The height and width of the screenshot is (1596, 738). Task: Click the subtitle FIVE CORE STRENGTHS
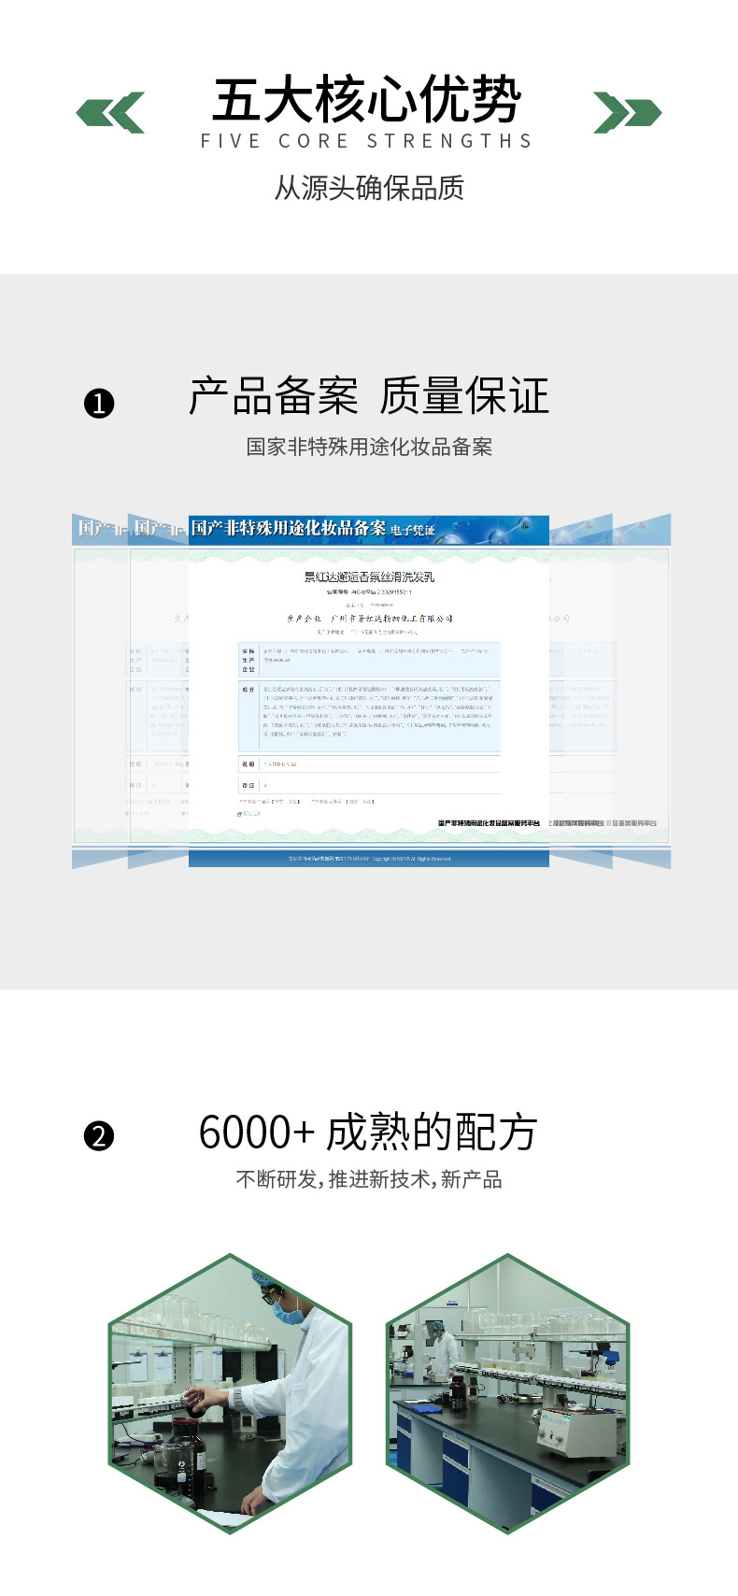click(367, 141)
